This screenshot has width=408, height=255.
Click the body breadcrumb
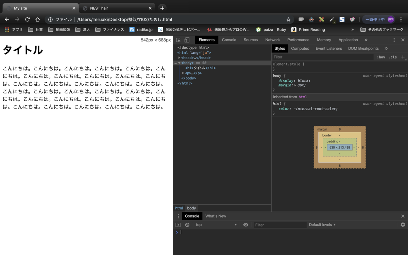point(191,208)
